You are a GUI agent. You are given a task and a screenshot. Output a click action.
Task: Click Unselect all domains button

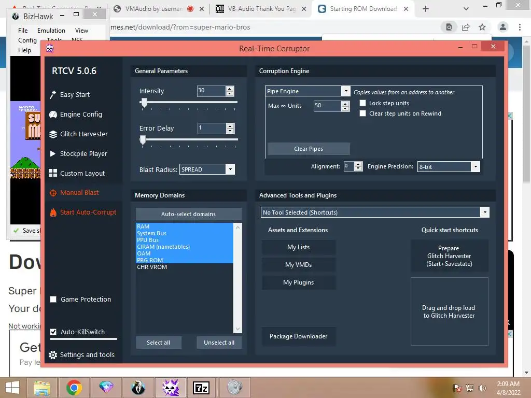[219, 343]
